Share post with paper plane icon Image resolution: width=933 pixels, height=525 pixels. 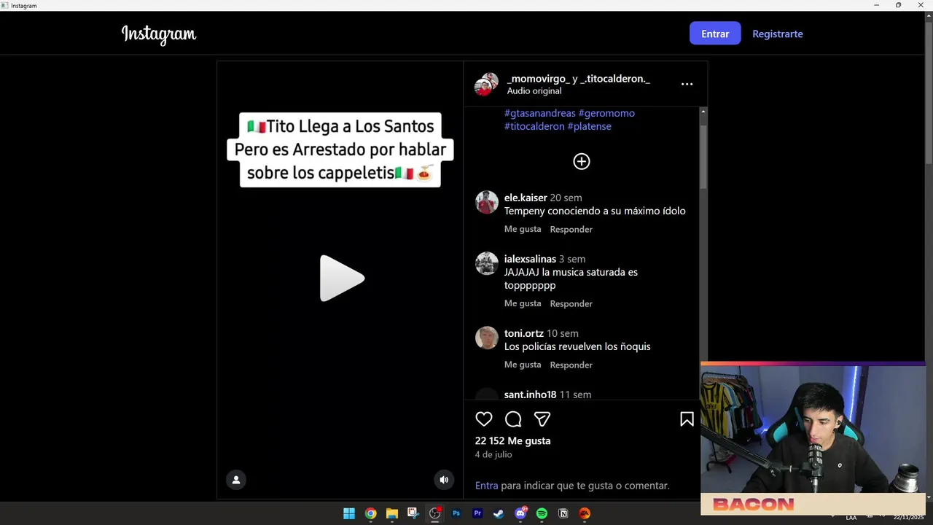[542, 419]
